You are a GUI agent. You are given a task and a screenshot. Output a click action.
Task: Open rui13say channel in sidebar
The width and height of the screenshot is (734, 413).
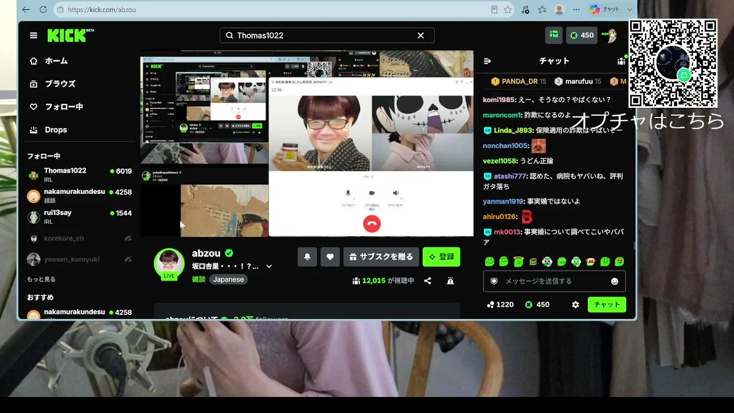79,217
